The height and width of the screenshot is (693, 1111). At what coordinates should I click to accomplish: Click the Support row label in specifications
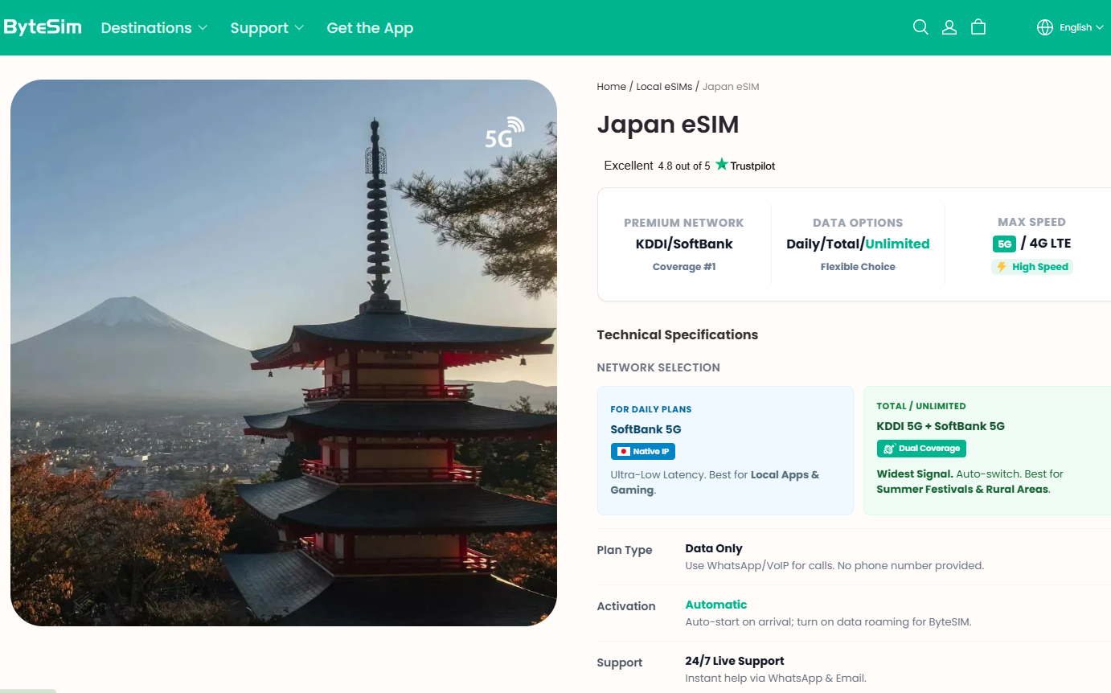click(x=620, y=662)
